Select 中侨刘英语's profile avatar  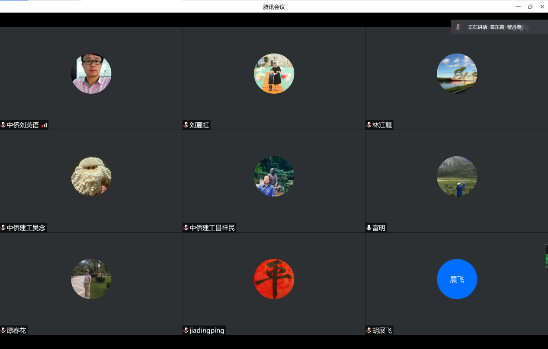click(x=91, y=73)
